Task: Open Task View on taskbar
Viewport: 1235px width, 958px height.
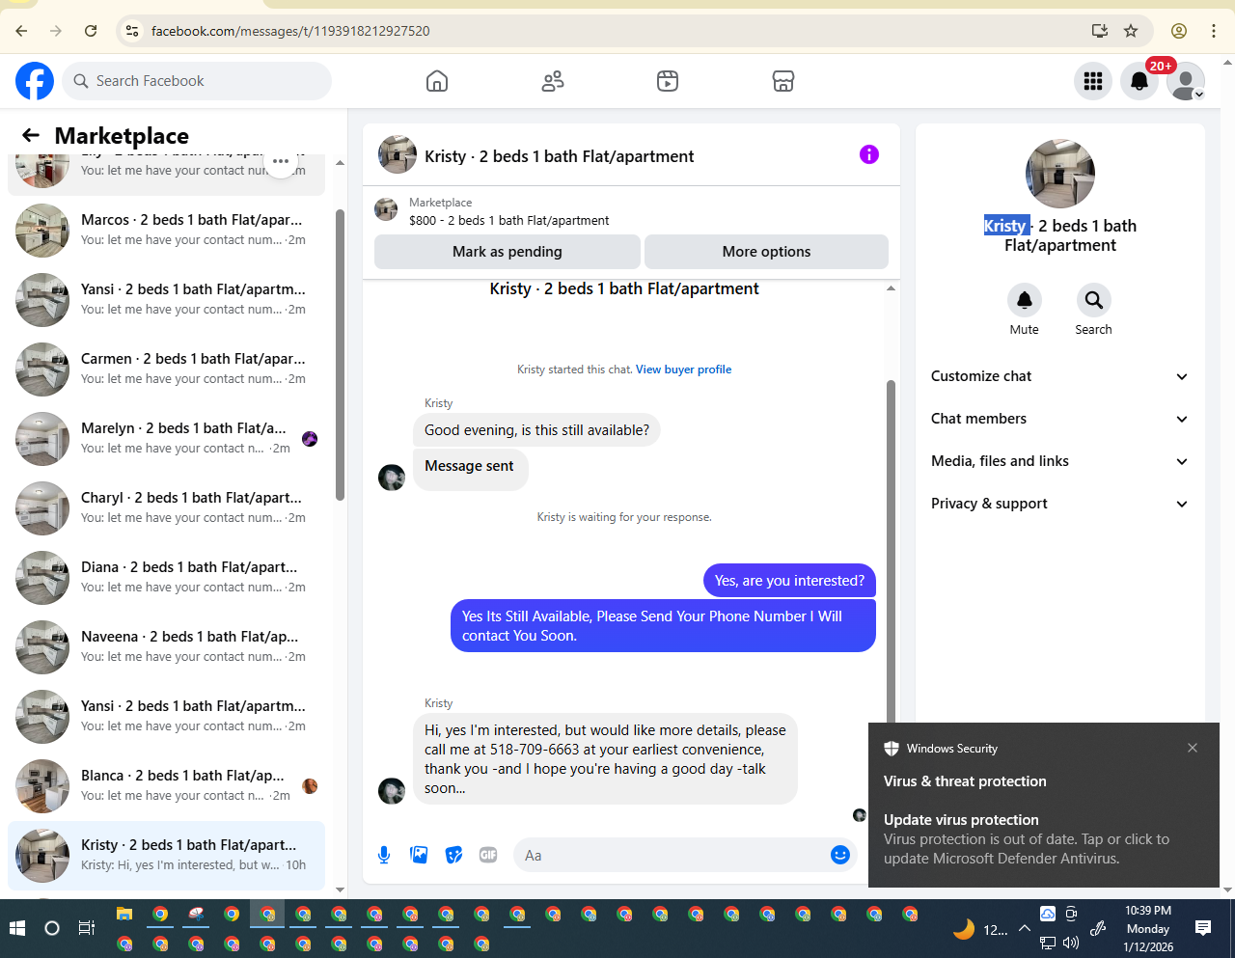Action: pos(86,928)
